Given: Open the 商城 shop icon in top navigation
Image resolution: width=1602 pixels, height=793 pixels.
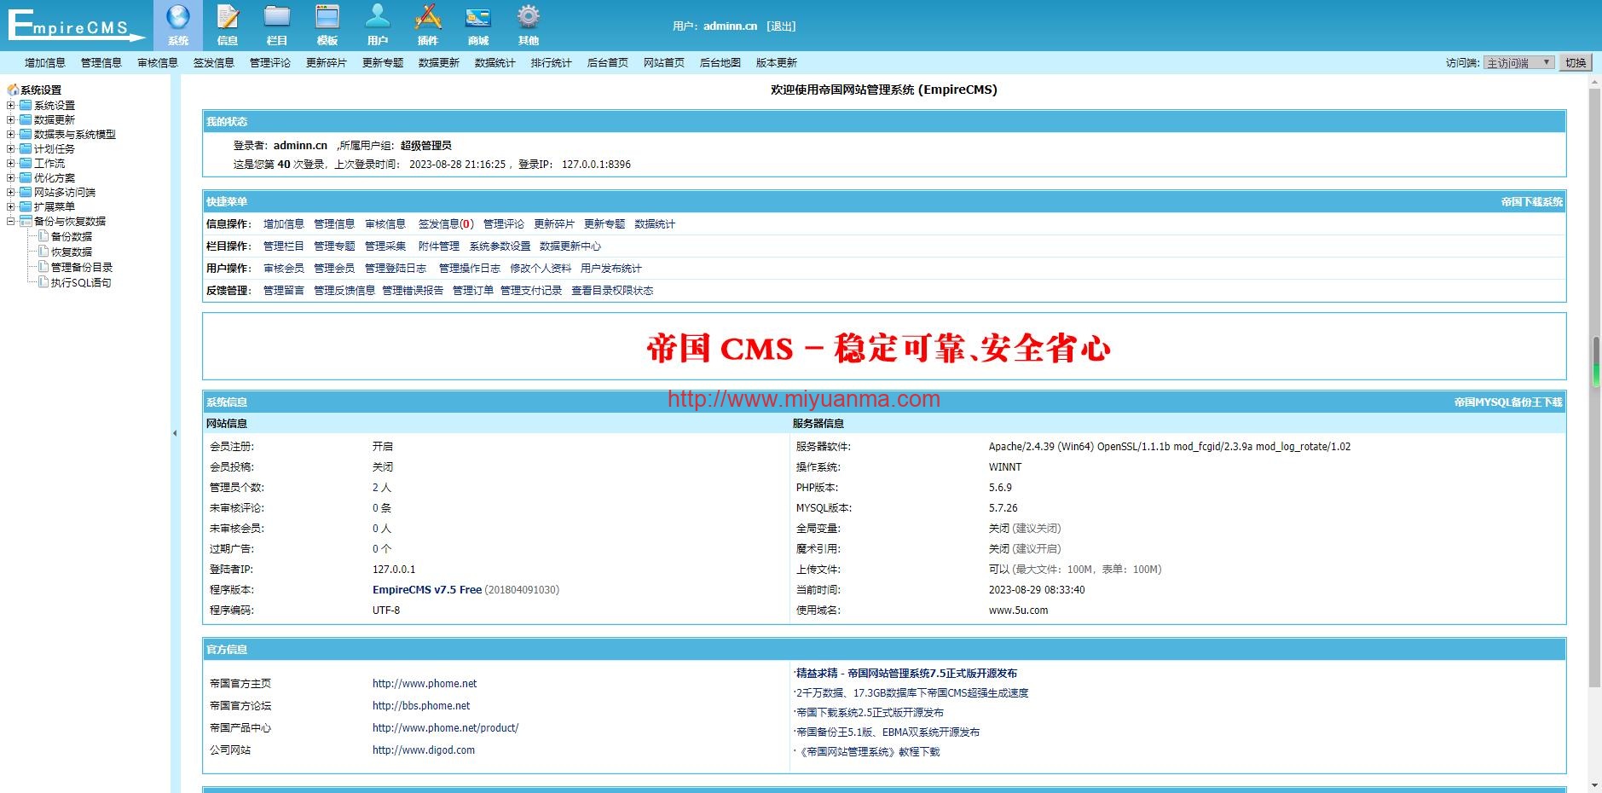Looking at the screenshot, I should click(478, 17).
